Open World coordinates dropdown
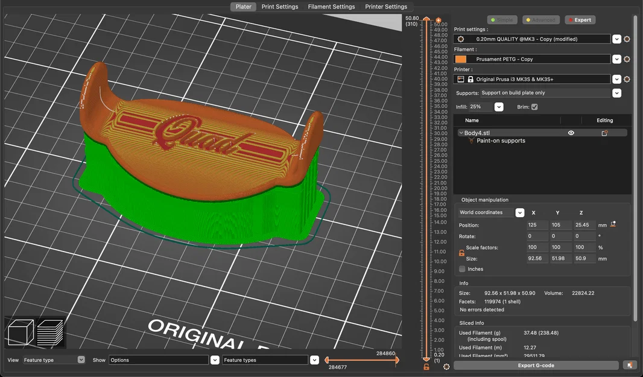 click(519, 212)
